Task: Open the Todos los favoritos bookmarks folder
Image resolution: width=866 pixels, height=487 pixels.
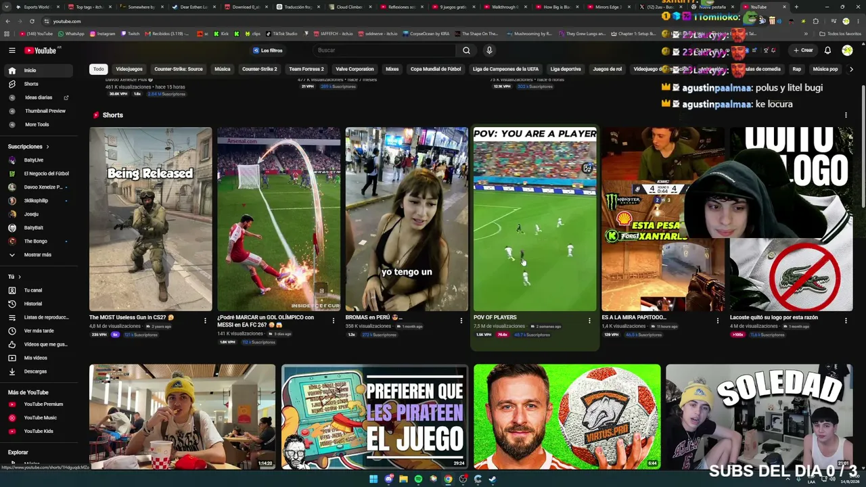Action: [840, 34]
